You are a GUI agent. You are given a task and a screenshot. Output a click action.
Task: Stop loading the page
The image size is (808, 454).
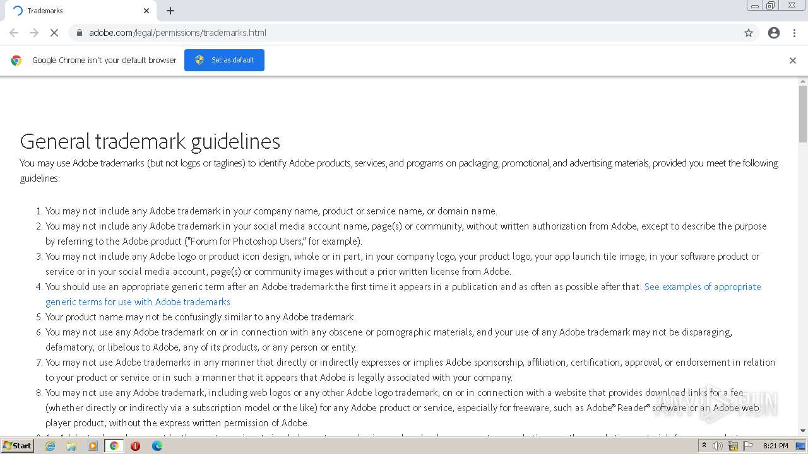pos(54,33)
